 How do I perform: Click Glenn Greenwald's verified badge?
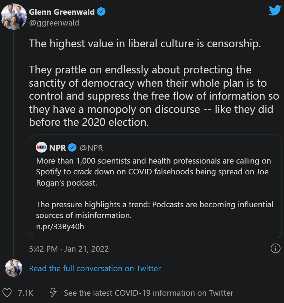101,12
